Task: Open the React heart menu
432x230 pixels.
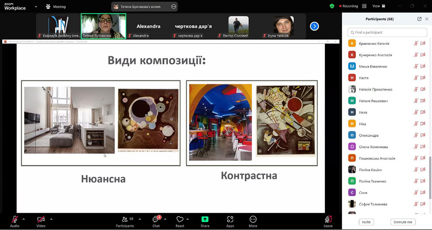Action: click(x=180, y=221)
